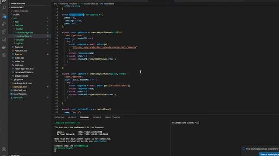Viewport: 279px width, 156px height.
Task: Open the Source Control view
Action: (x=4, y=16)
